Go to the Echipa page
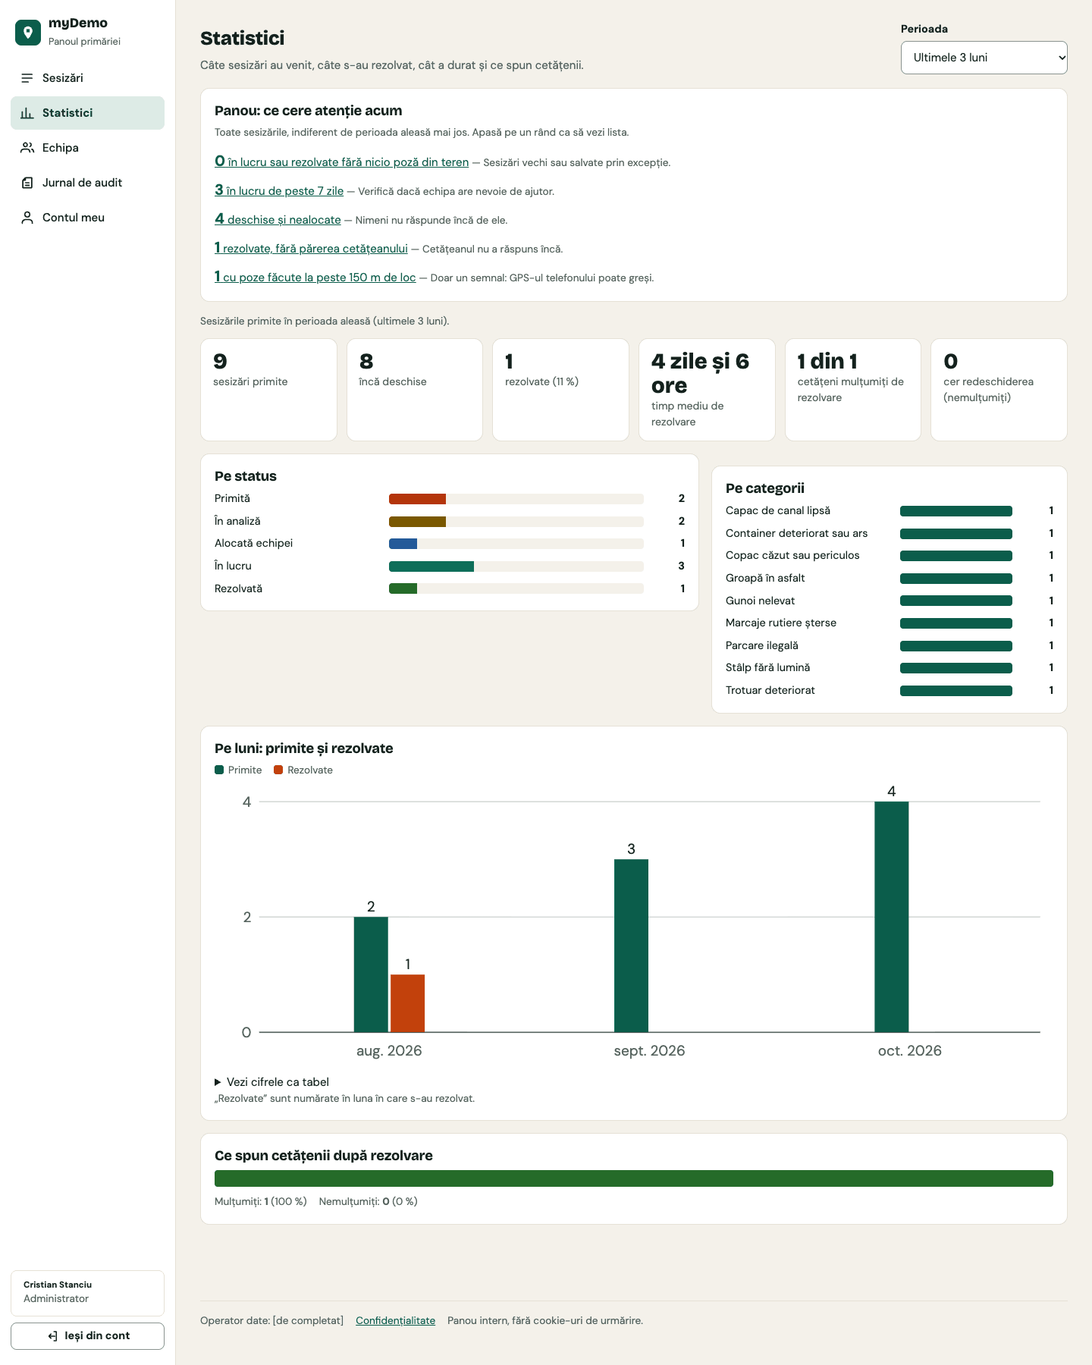The image size is (1092, 1365). (87, 148)
